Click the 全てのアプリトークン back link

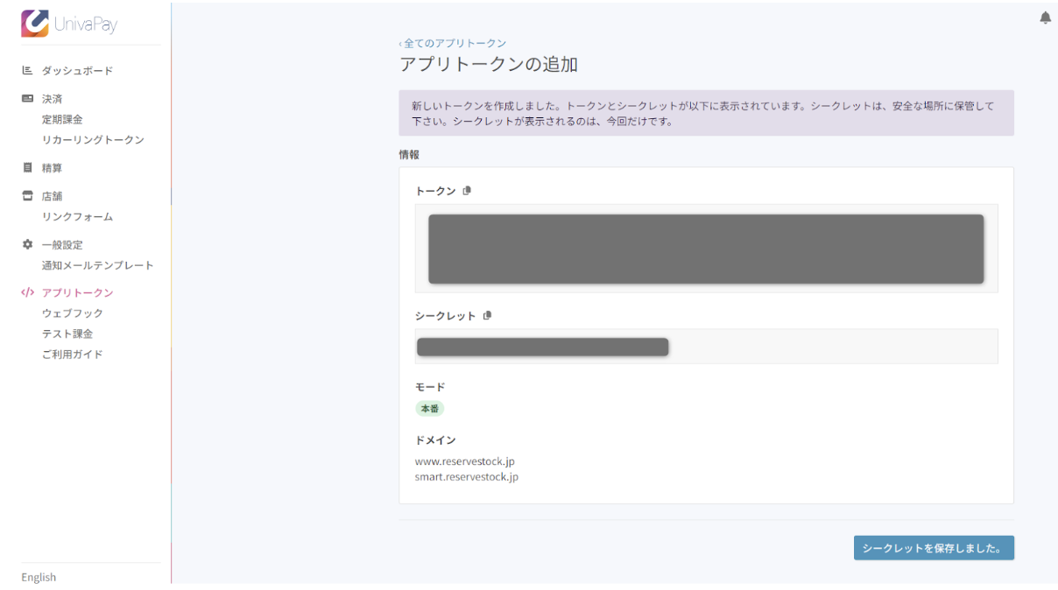(x=453, y=43)
